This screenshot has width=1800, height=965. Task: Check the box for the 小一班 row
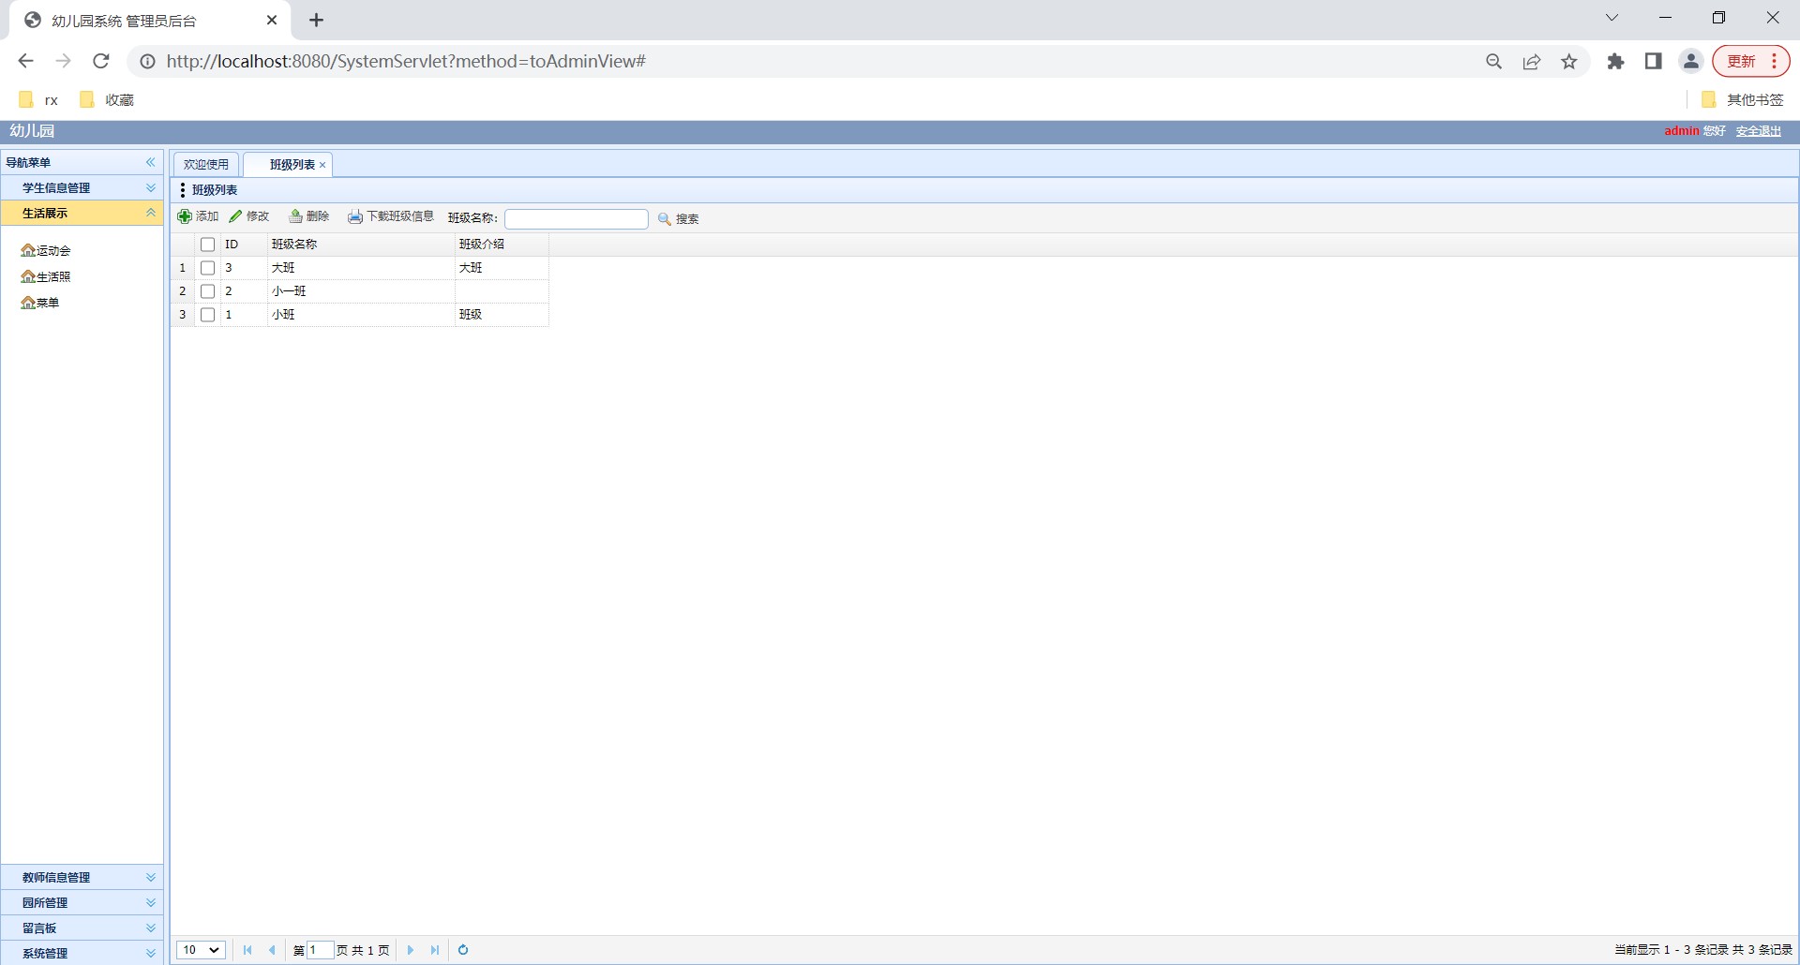[208, 291]
